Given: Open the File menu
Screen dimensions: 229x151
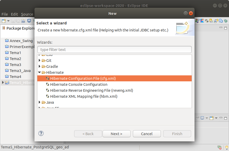Looking at the screenshot, I should pos(5,14).
